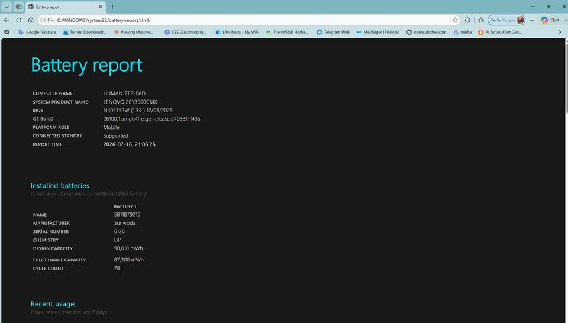Click design capacity 90,010 mWh
The height and width of the screenshot is (323, 568).
tap(128, 248)
